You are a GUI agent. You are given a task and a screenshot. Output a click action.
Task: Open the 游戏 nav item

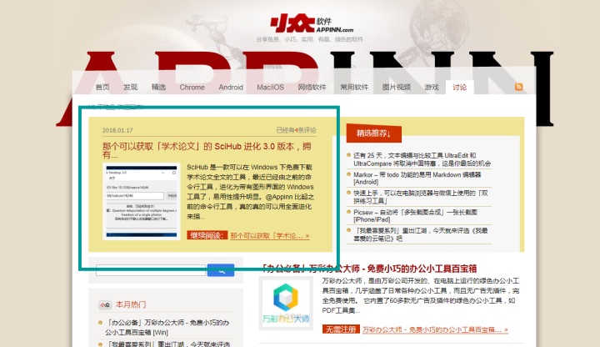click(x=432, y=88)
